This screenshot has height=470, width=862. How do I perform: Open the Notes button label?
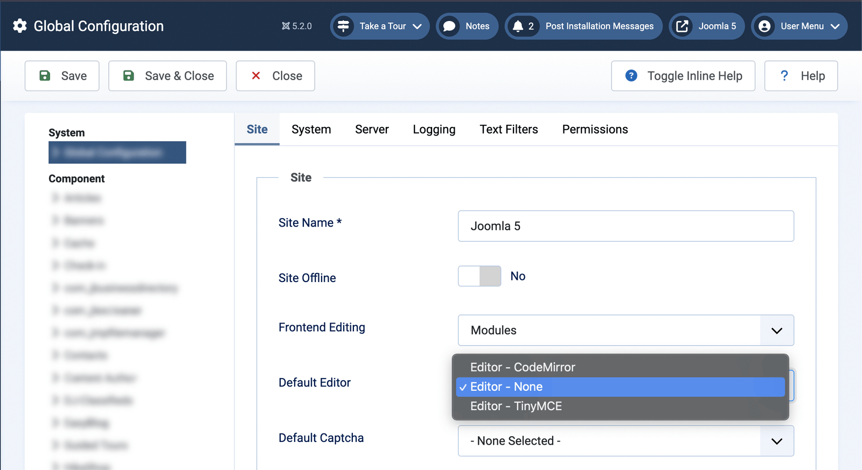click(x=477, y=26)
